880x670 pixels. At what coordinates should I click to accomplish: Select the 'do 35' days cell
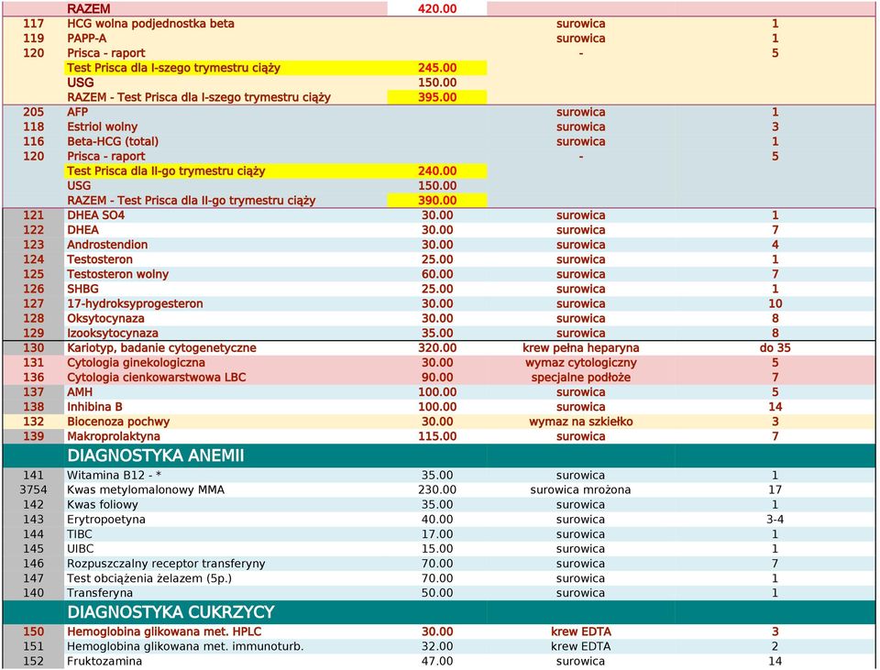775,348
